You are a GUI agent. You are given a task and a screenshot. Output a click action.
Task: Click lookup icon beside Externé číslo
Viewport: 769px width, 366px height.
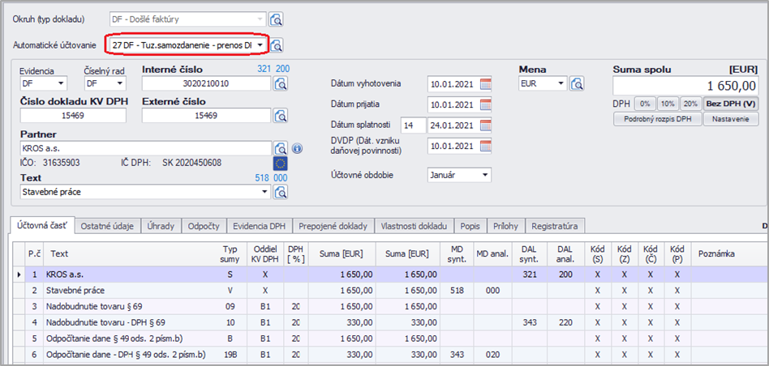(281, 116)
